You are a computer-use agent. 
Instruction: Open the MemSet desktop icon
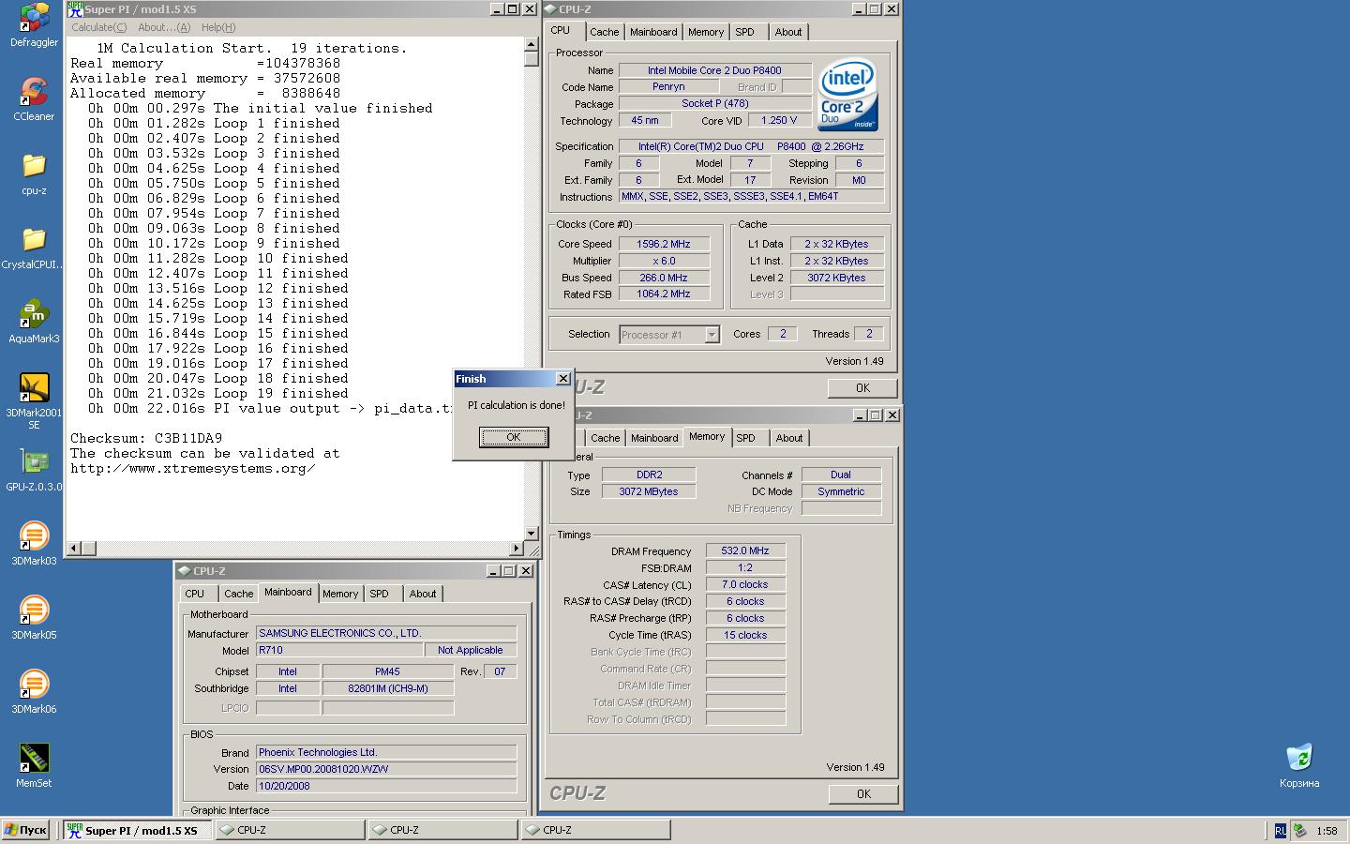34,766
